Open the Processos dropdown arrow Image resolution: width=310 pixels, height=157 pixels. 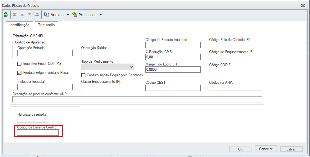(x=101, y=15)
